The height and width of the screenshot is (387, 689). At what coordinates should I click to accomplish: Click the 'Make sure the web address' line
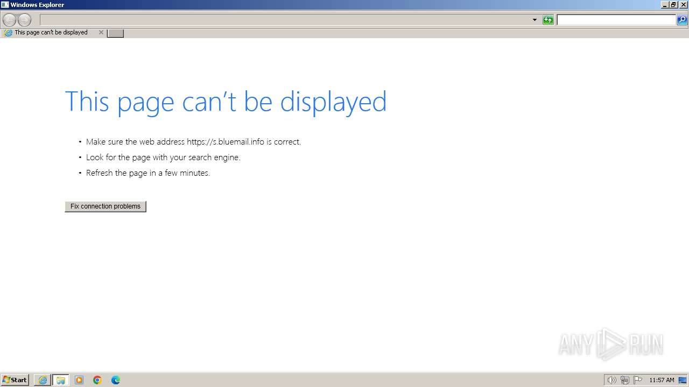pyautogui.click(x=193, y=142)
